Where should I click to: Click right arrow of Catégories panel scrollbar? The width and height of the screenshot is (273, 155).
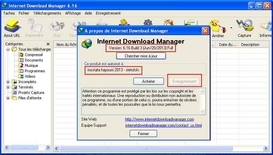point(48,148)
